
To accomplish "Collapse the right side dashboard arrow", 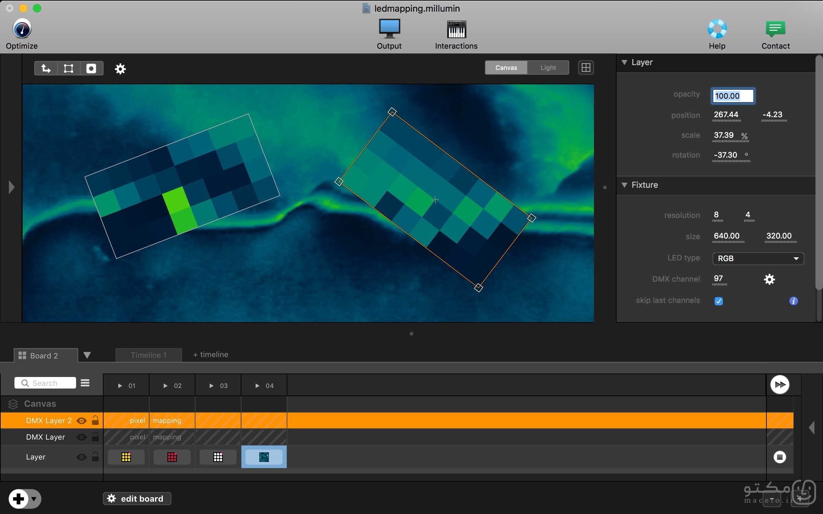I will point(811,428).
